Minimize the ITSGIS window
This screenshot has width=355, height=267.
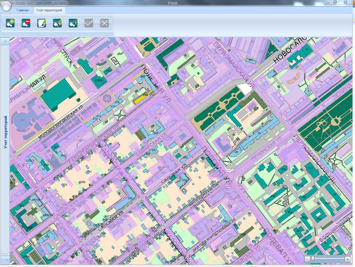tap(327, 2)
